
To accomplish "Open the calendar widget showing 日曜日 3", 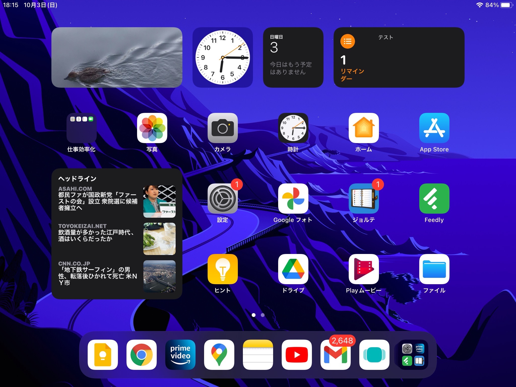I will coord(293,57).
